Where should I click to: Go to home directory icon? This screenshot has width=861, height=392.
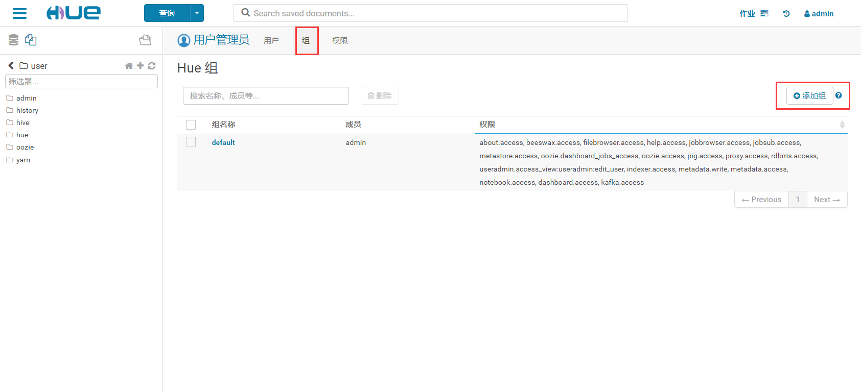129,65
